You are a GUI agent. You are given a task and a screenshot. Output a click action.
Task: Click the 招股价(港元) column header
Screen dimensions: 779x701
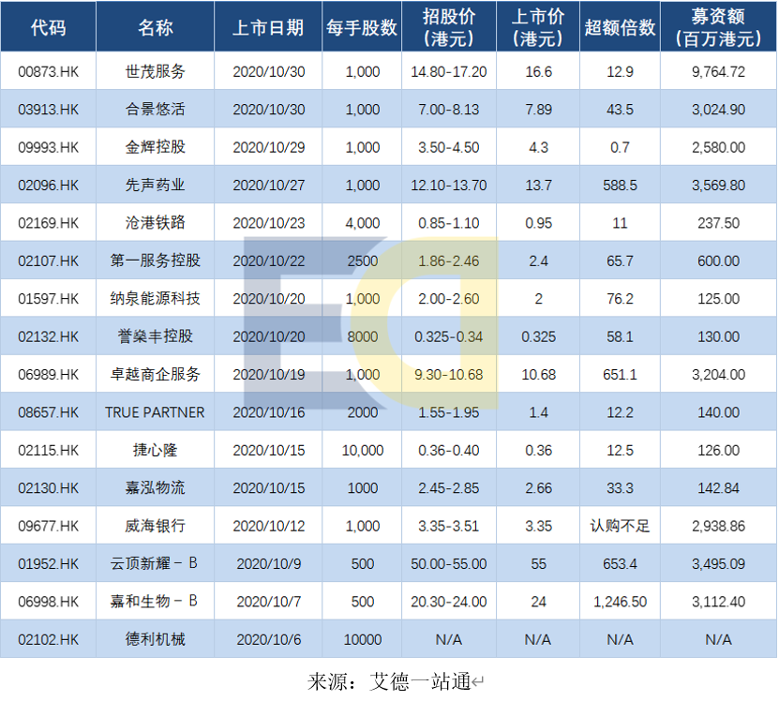[449, 27]
